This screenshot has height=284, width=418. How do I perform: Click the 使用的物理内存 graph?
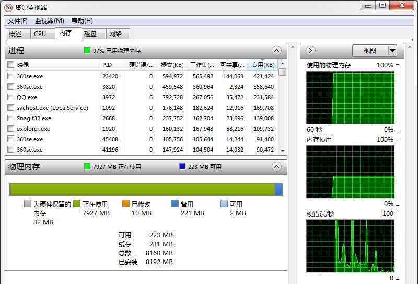click(350, 98)
